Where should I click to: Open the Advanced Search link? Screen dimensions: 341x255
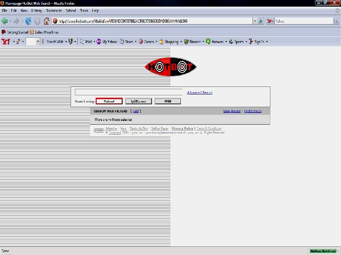tap(200, 93)
